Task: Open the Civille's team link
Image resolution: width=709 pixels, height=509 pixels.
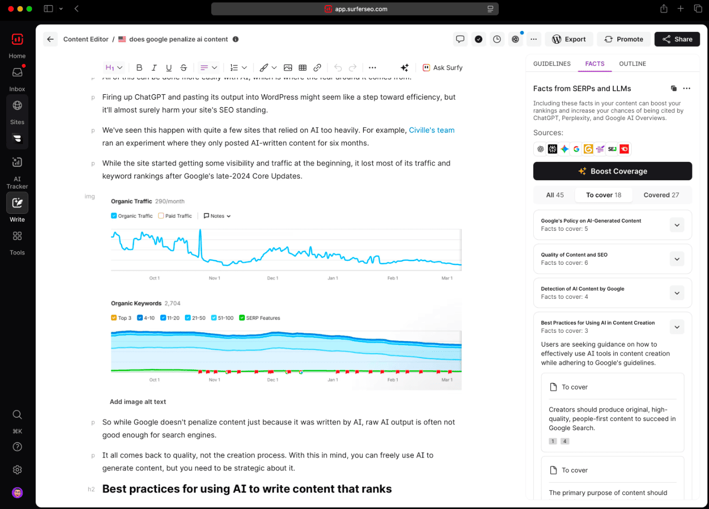Action: pos(432,130)
